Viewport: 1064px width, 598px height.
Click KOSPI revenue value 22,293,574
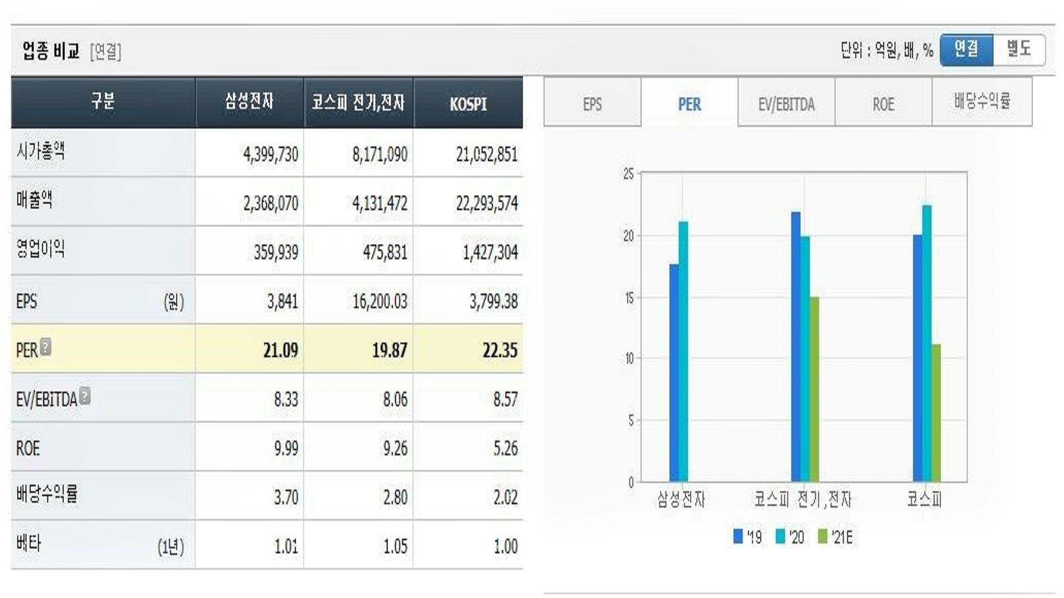click(487, 203)
